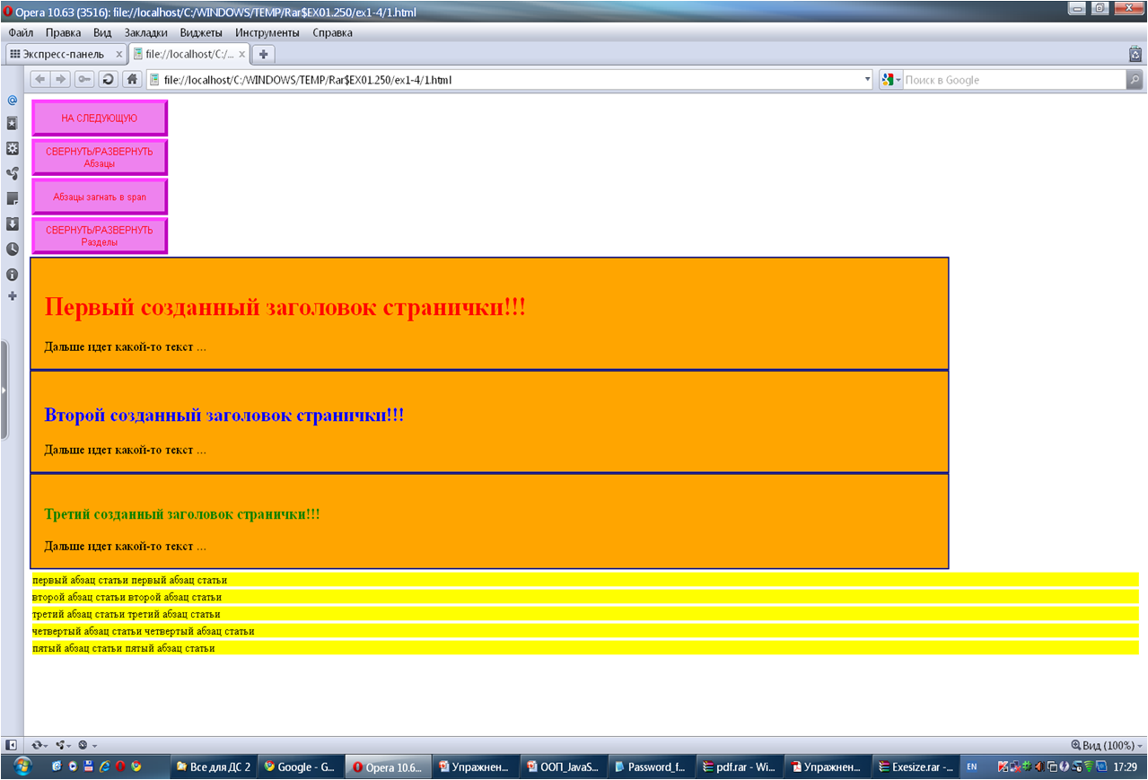Open the Закладки menu

pyautogui.click(x=145, y=32)
